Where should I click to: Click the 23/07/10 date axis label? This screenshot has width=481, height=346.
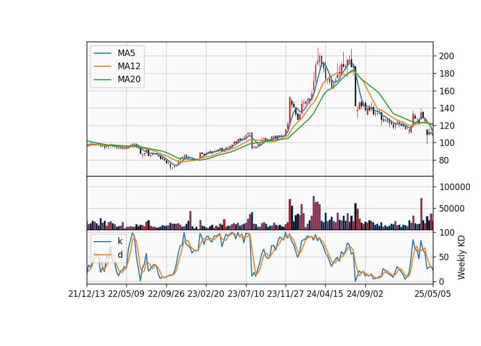246,294
